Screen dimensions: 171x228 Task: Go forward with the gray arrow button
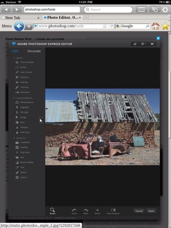click(x=28, y=26)
